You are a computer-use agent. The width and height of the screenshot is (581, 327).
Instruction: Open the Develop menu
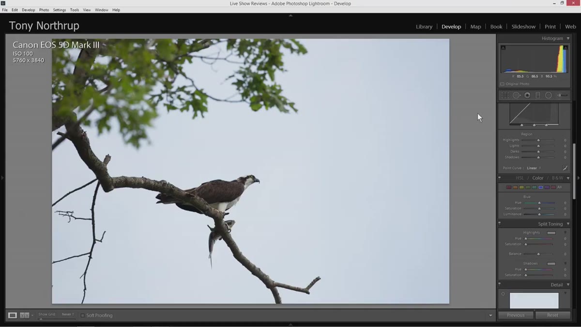coord(29,10)
